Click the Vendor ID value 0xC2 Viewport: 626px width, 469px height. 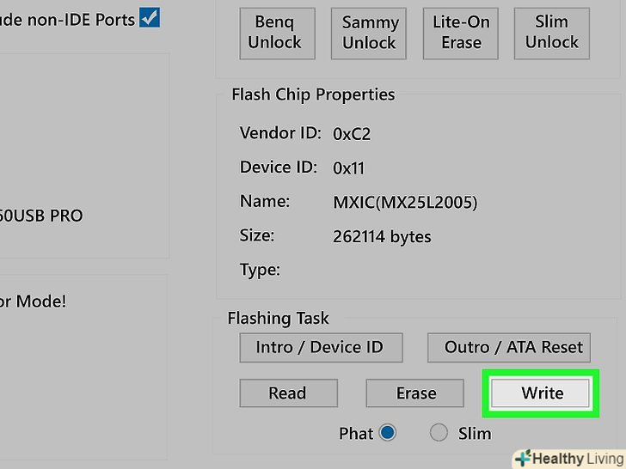352,134
